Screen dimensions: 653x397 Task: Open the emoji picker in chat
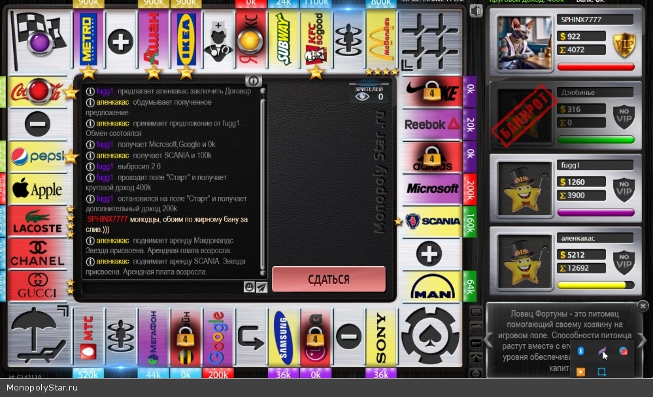(249, 286)
